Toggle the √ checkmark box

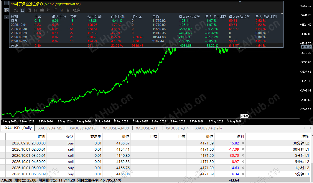6,17
